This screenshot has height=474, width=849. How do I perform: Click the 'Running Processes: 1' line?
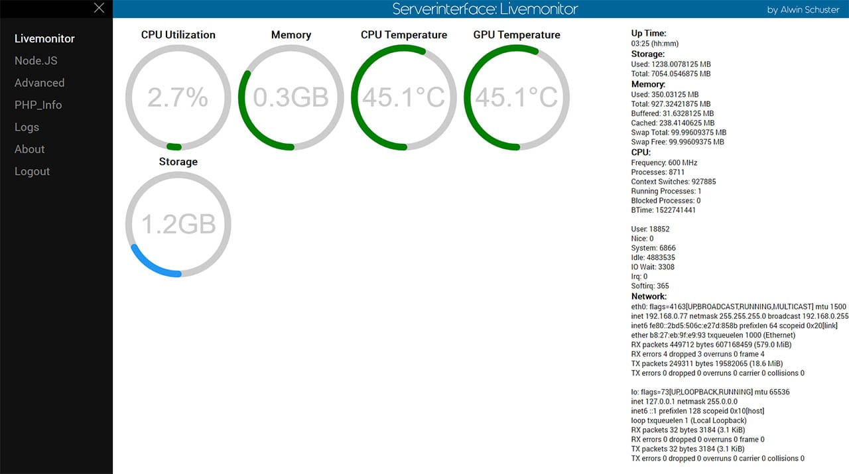pos(666,191)
